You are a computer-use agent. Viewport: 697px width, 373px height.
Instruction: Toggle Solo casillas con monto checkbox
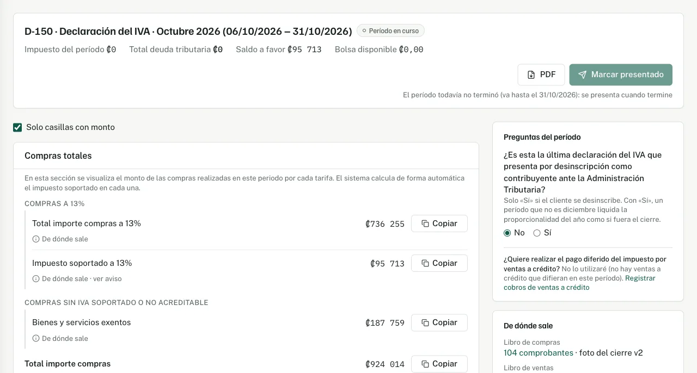[x=18, y=127]
